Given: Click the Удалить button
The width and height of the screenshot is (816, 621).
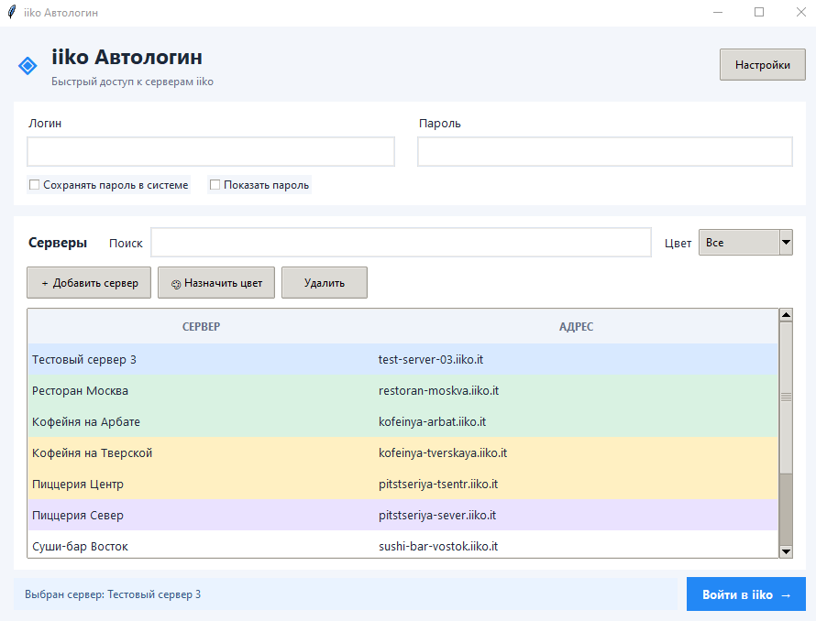Looking at the screenshot, I should tap(325, 283).
